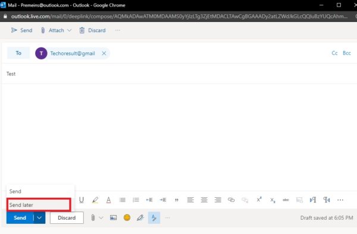Click the site lock icon in address bar

click(5, 17)
